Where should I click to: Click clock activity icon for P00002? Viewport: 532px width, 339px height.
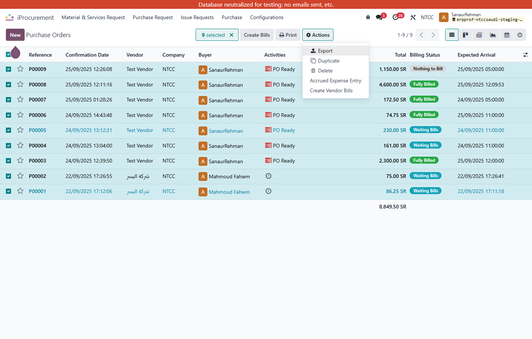[x=268, y=176]
